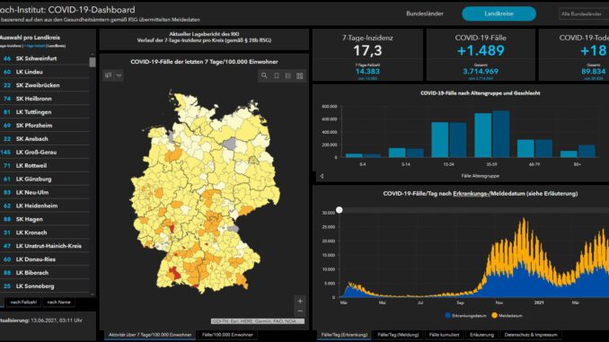Expand the map tools chevron dropdown
This screenshot has width=609, height=342.
[x=119, y=75]
